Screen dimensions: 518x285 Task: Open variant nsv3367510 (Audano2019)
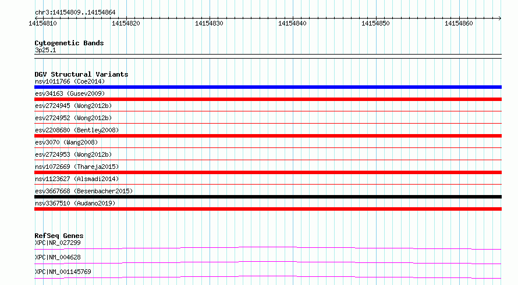[75, 203]
